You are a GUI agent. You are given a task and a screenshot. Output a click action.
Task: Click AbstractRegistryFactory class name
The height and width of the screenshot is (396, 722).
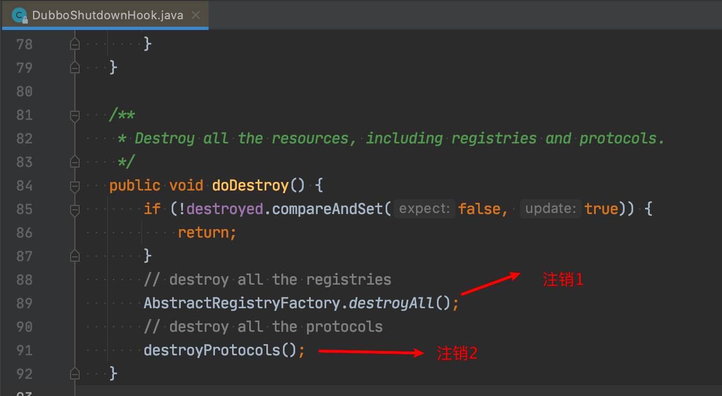(x=242, y=303)
